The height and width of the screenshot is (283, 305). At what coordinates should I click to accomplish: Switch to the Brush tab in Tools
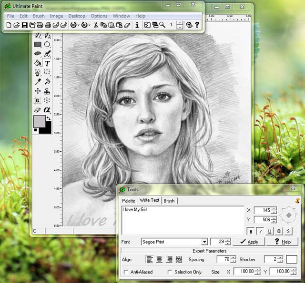pyautogui.click(x=169, y=201)
